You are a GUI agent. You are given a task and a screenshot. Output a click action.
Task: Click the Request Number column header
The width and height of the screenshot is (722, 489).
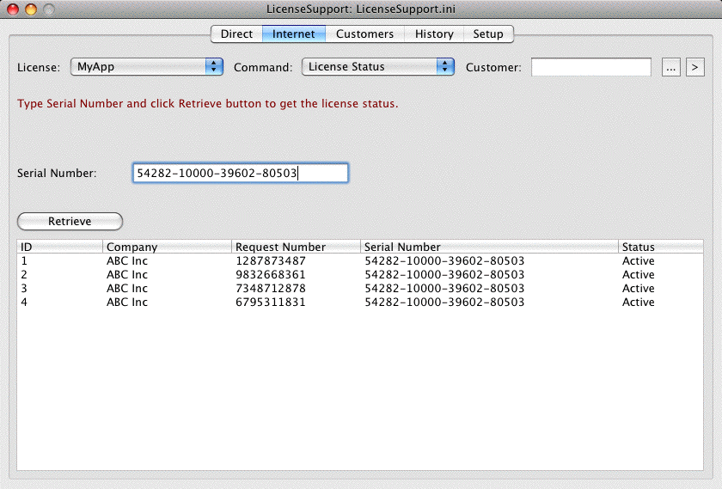[296, 247]
